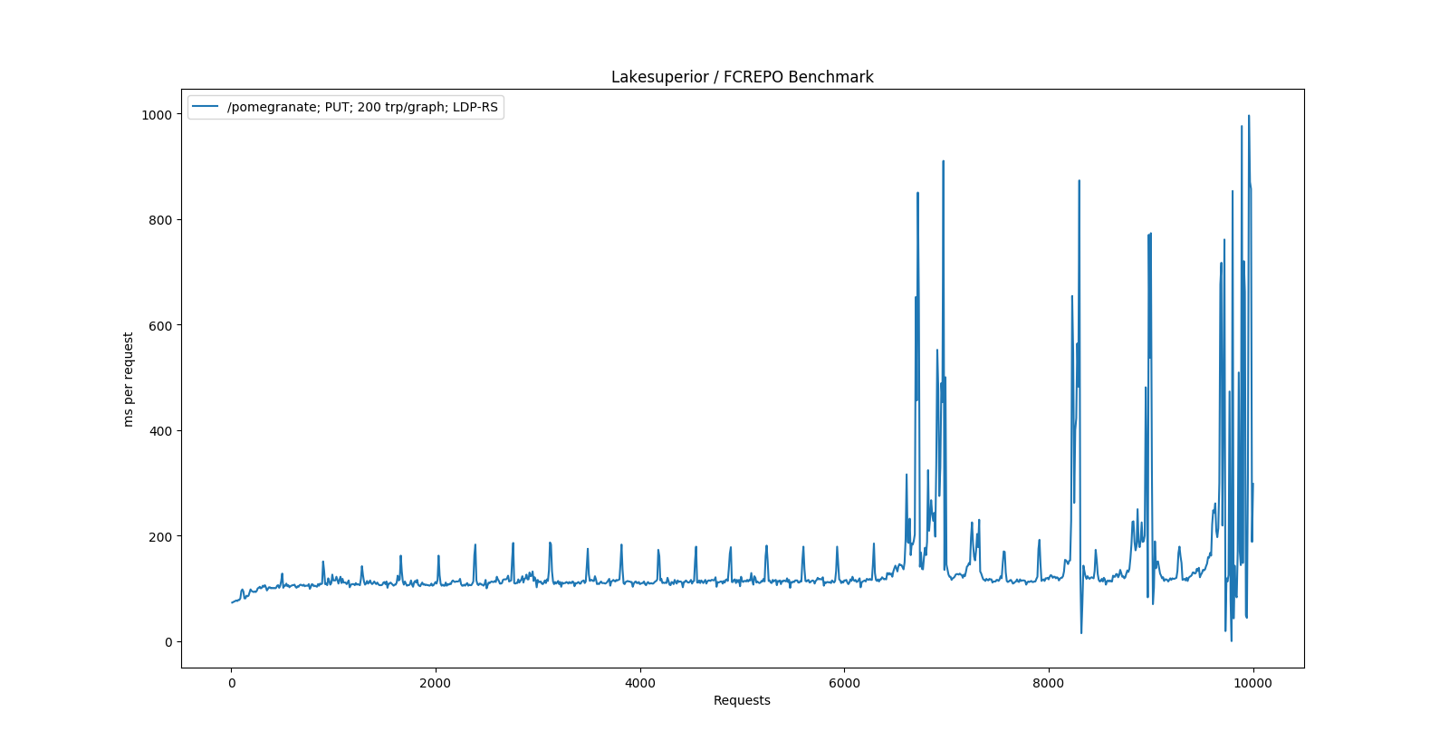Click the y-axis tick label '800'

[x=160, y=220]
